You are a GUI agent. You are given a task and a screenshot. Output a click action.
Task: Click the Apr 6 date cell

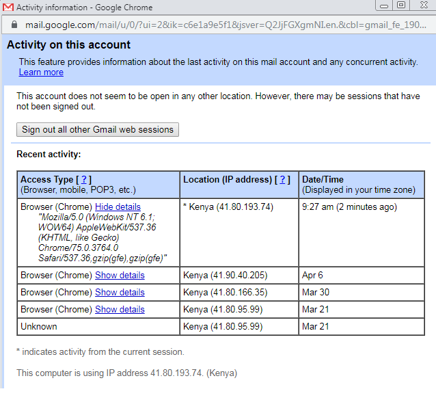(362, 276)
